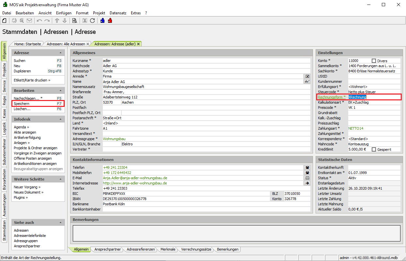Click the icon button beside Anrede field
The width and height of the screenshot is (406, 261).
[x=307, y=76]
